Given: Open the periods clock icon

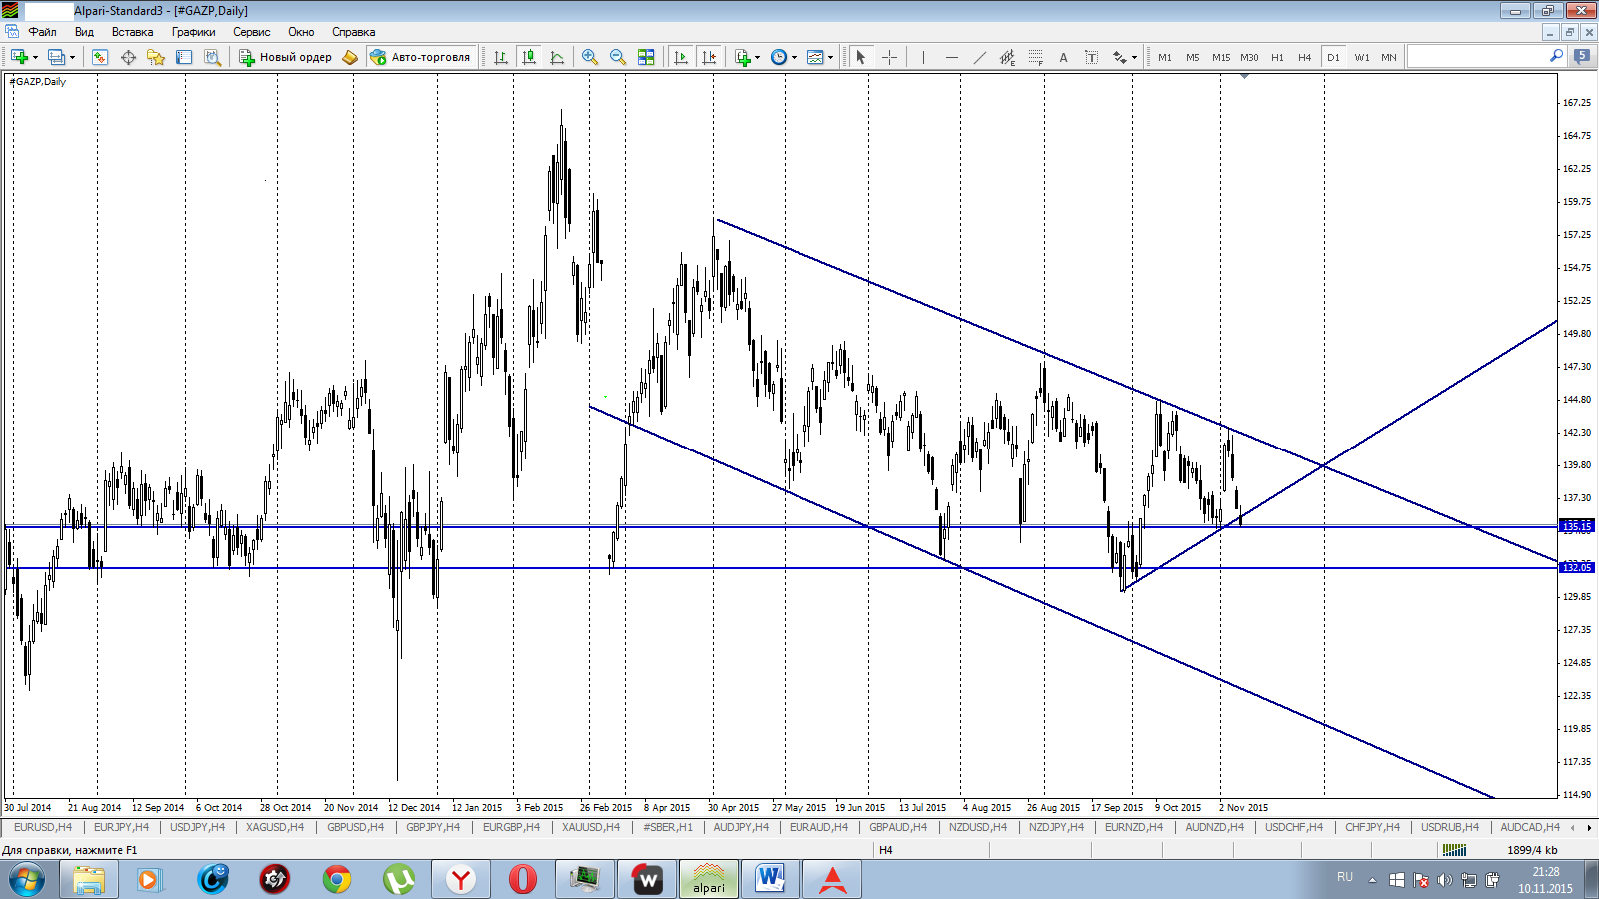Looking at the screenshot, I should tap(779, 57).
